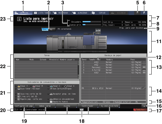Click the question mark help icon
This screenshot has width=162, height=124.
(x=144, y=13)
